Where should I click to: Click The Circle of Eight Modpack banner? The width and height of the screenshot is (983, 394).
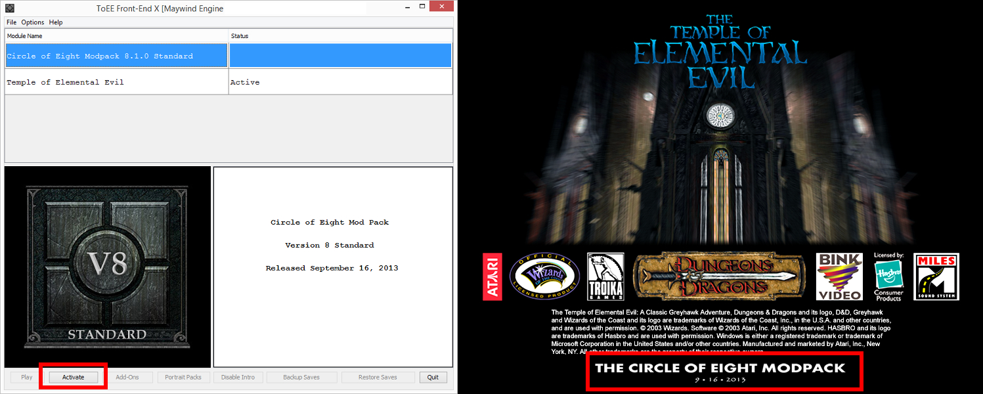[724, 371]
